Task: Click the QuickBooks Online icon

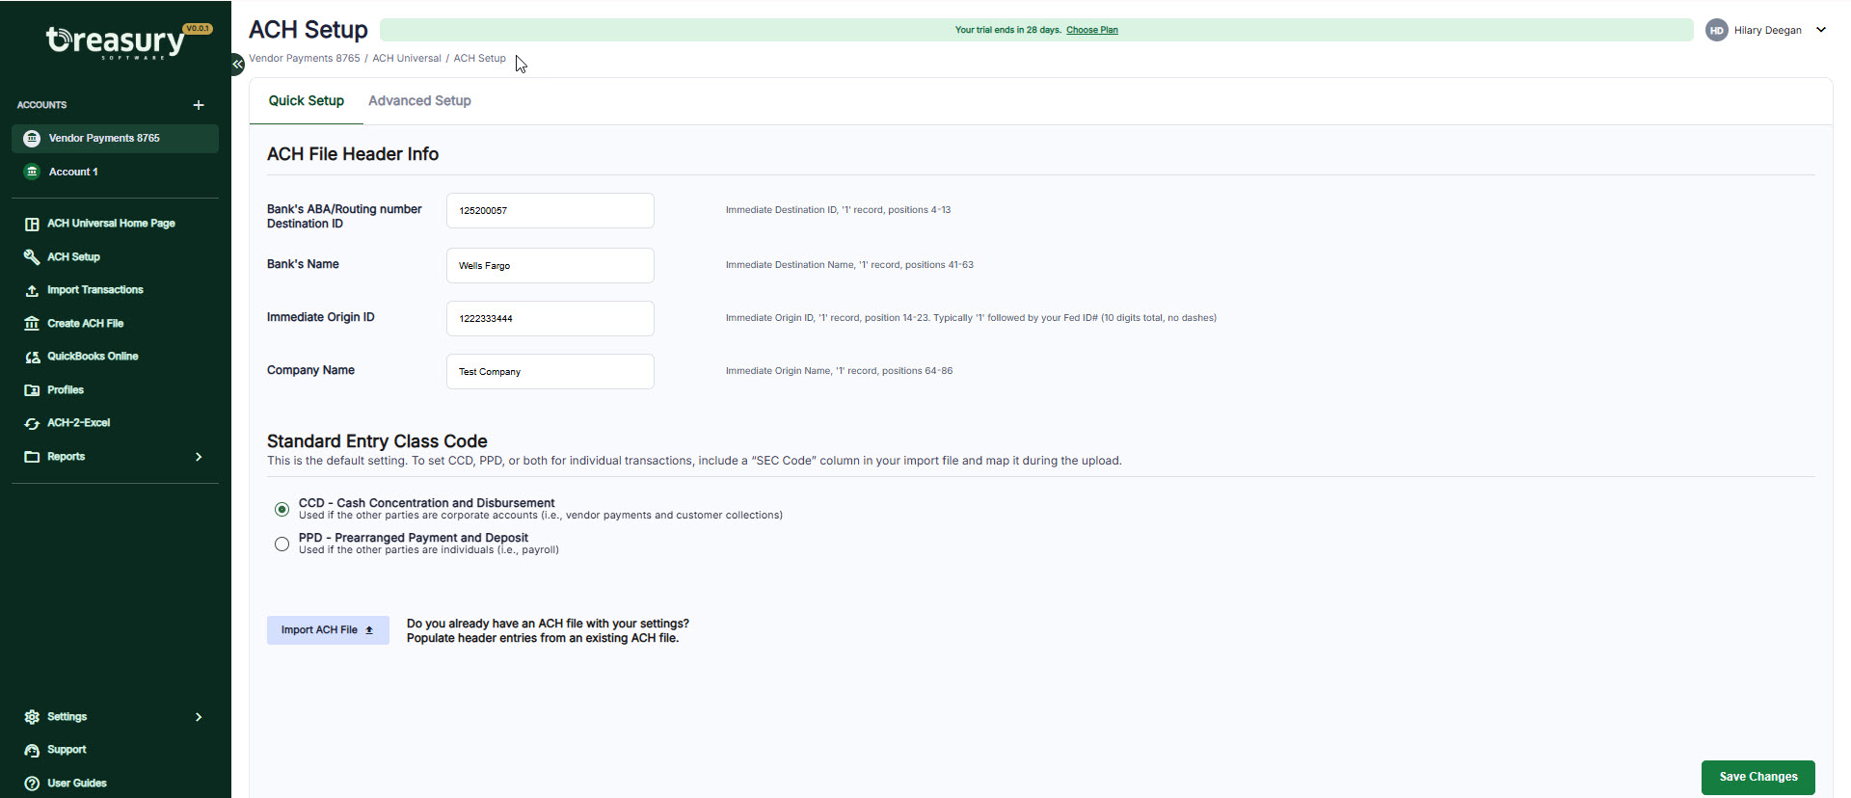Action: click(x=32, y=357)
